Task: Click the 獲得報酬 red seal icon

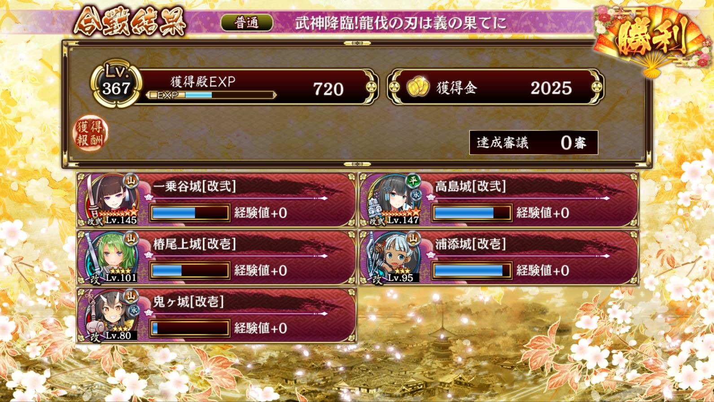Action: click(x=90, y=133)
